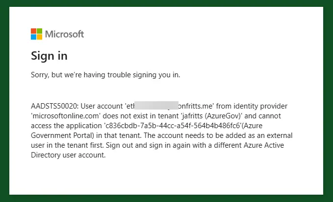333x202 pixels.
Task: Click the yellow square in Microsoft logo
Action: [x=39, y=37]
